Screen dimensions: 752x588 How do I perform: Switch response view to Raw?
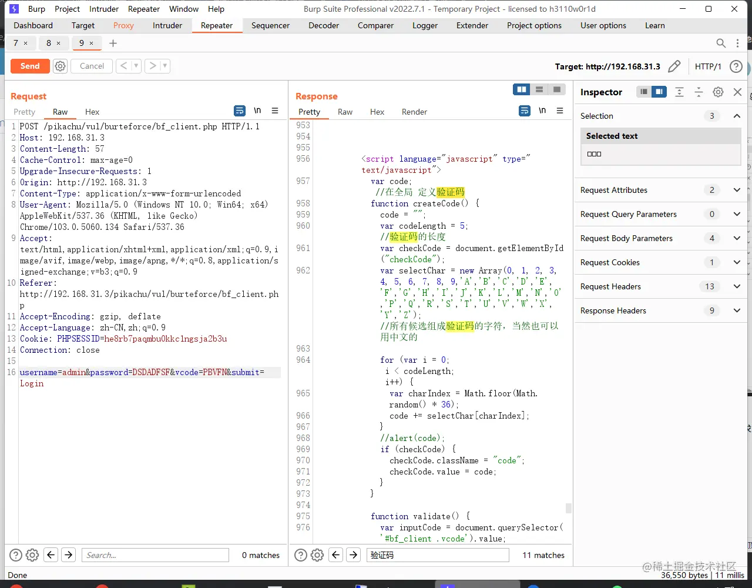(345, 112)
